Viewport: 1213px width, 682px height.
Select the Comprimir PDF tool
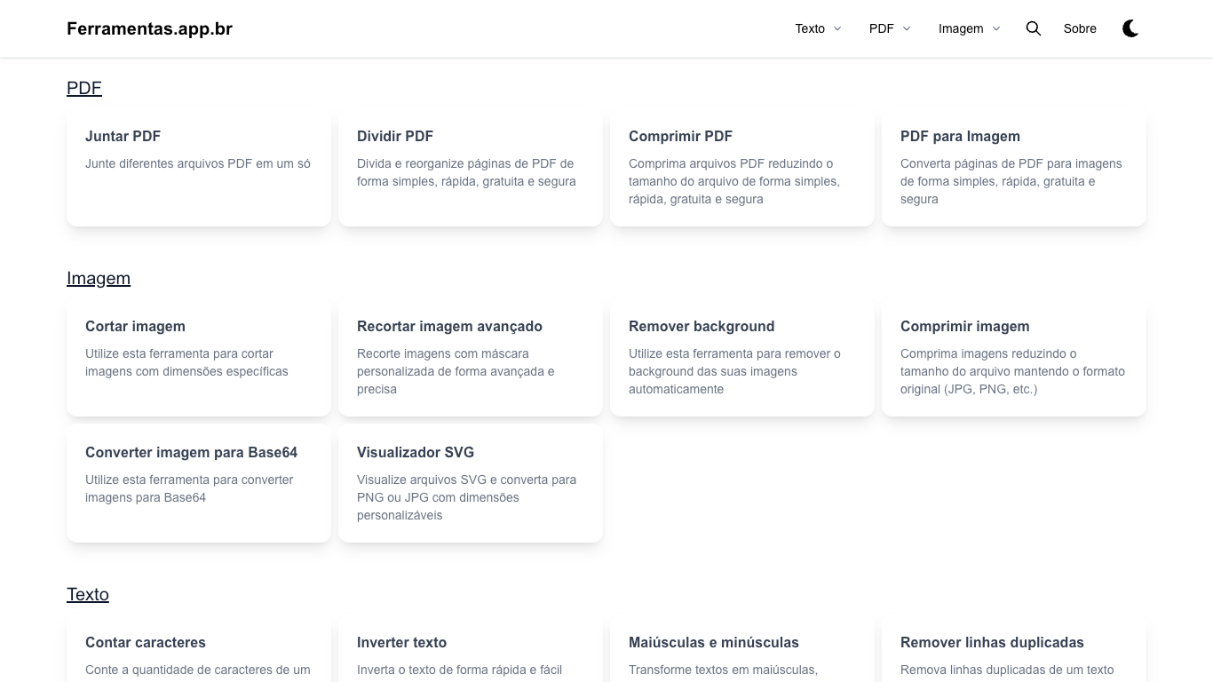742,169
